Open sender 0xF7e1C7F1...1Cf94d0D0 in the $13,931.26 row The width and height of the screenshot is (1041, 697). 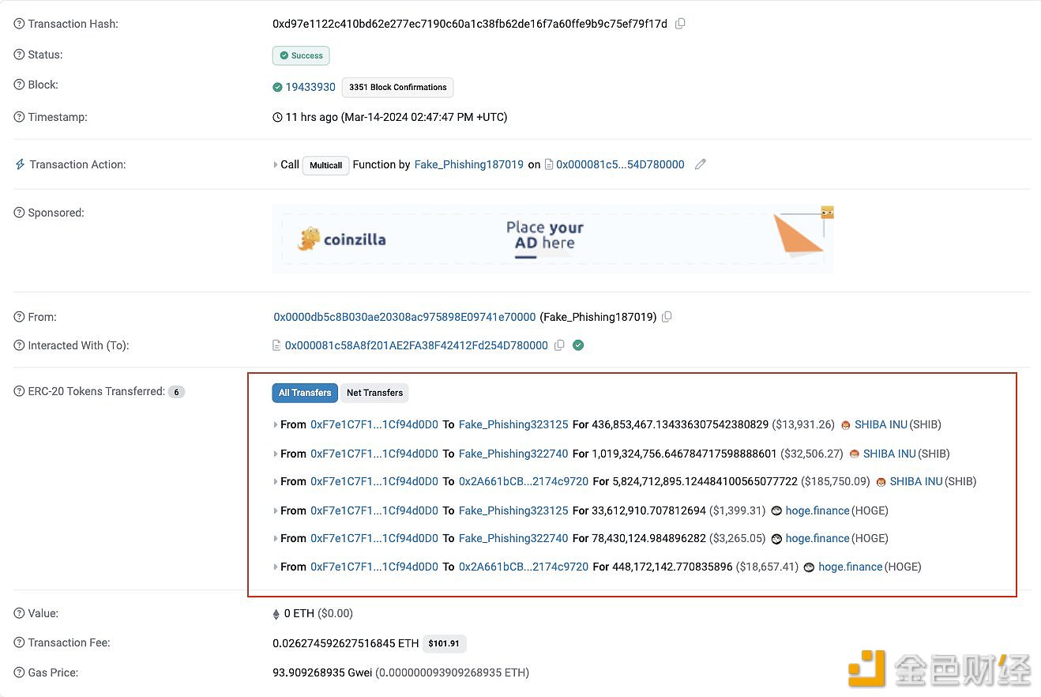tap(374, 424)
